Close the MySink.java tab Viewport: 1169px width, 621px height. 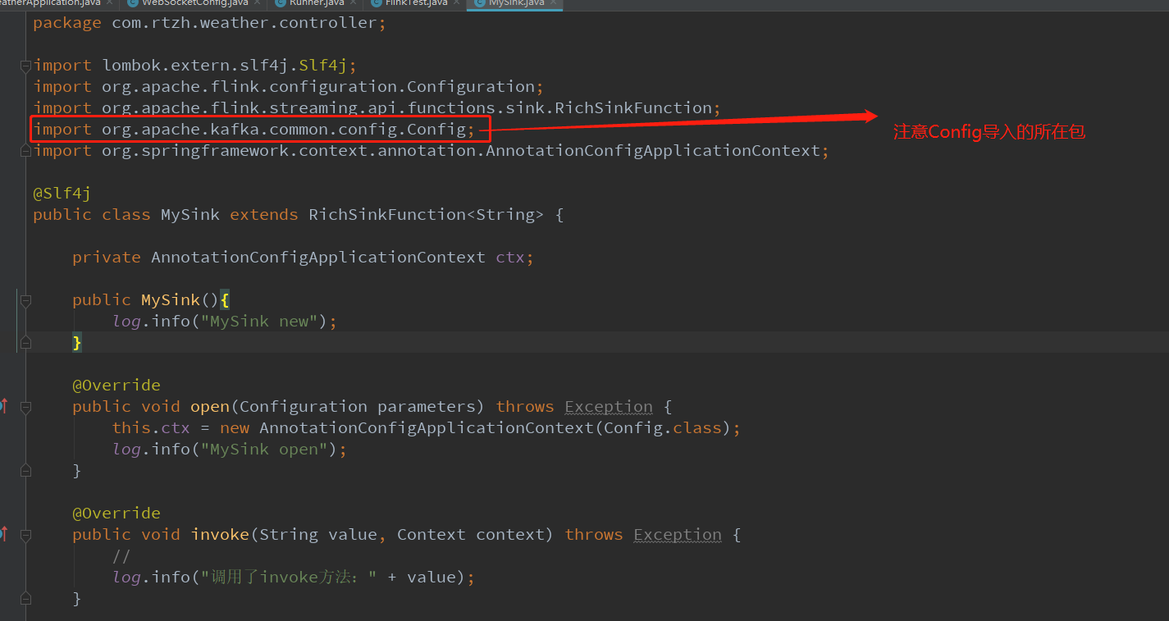[555, 3]
